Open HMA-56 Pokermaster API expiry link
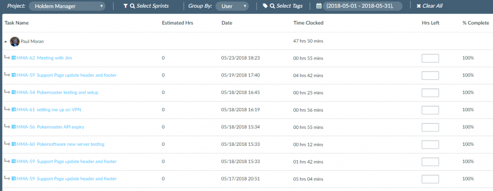The image size is (493, 191). tap(50, 127)
